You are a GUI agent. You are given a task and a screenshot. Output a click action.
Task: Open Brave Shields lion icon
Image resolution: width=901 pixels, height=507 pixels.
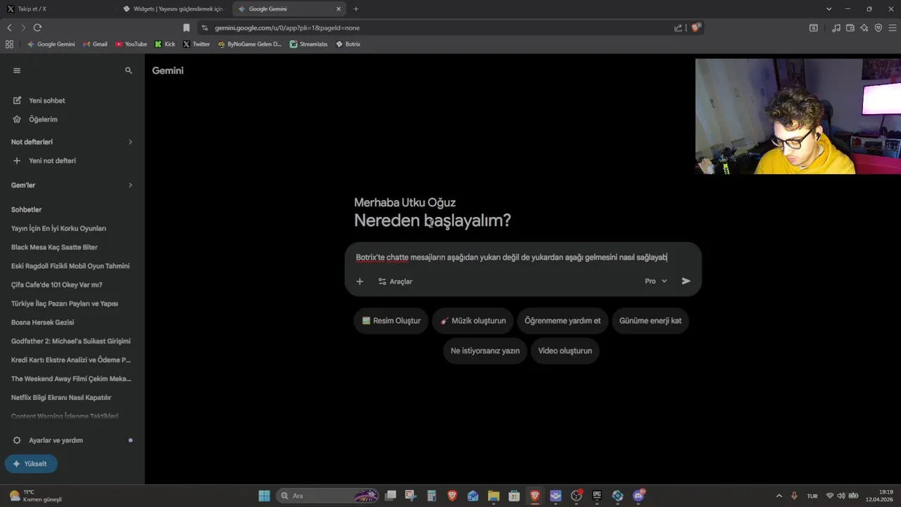point(695,27)
